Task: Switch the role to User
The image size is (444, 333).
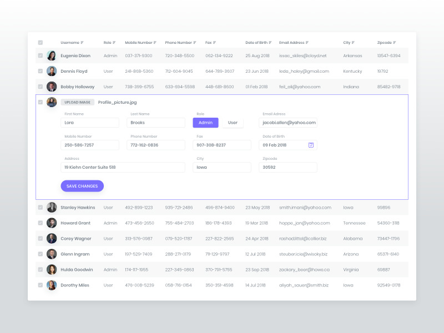Action: 232,122
